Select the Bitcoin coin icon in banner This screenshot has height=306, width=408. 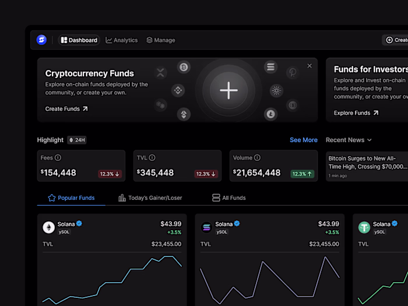click(x=184, y=67)
